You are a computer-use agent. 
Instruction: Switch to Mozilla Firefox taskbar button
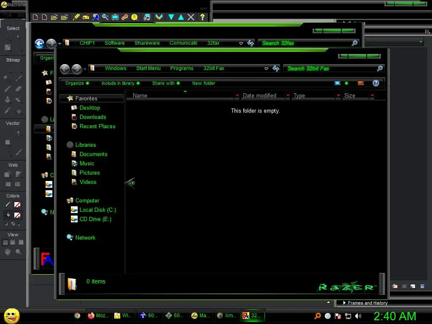[x=98, y=316]
